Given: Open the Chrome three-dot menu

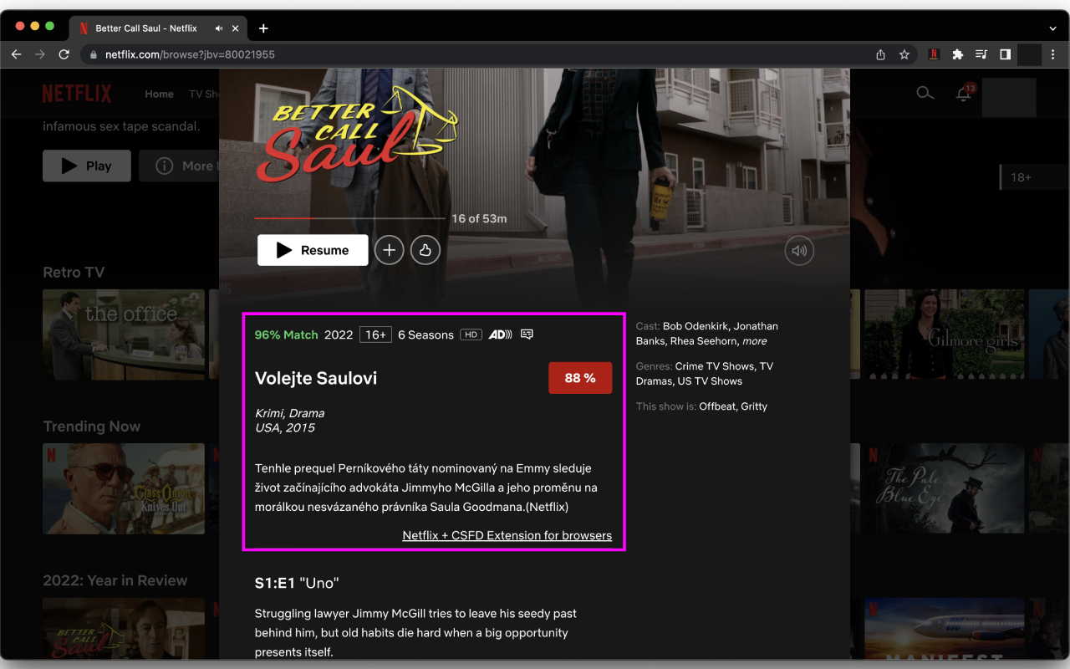Looking at the screenshot, I should click(x=1054, y=54).
